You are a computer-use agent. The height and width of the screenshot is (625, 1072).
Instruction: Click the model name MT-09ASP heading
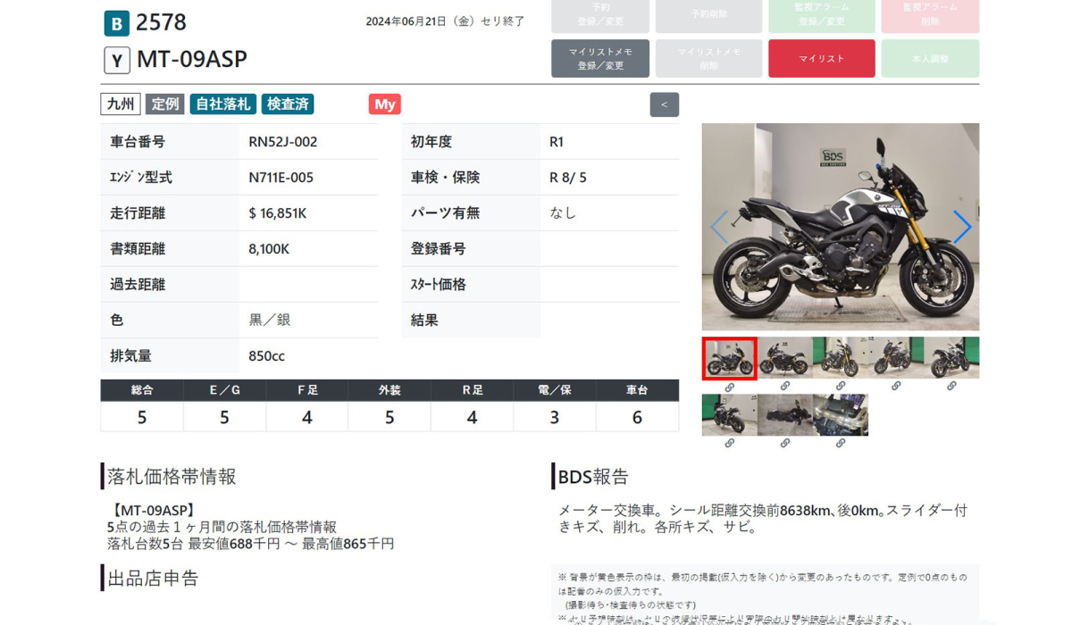[192, 60]
